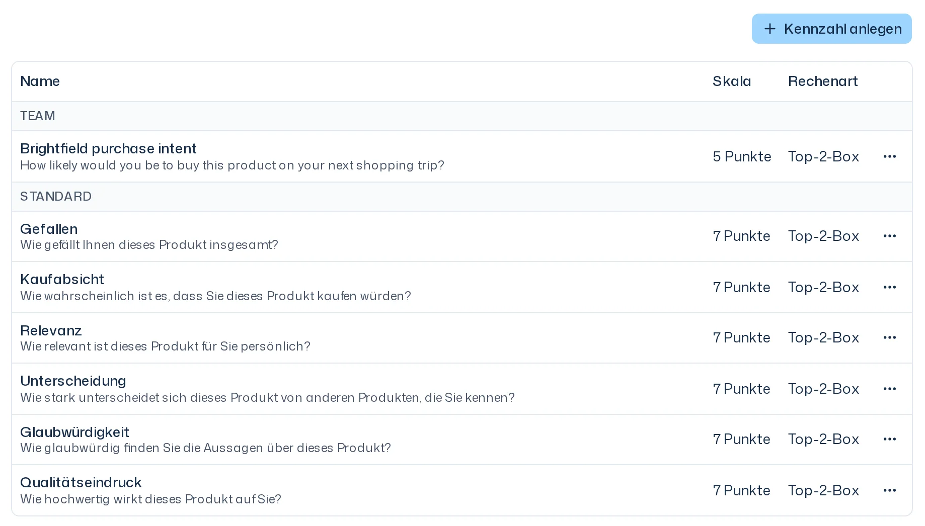Image resolution: width=925 pixels, height=526 pixels.
Task: Click Top-2-Box in the Glaubwürdigkeit row
Action: pos(823,439)
